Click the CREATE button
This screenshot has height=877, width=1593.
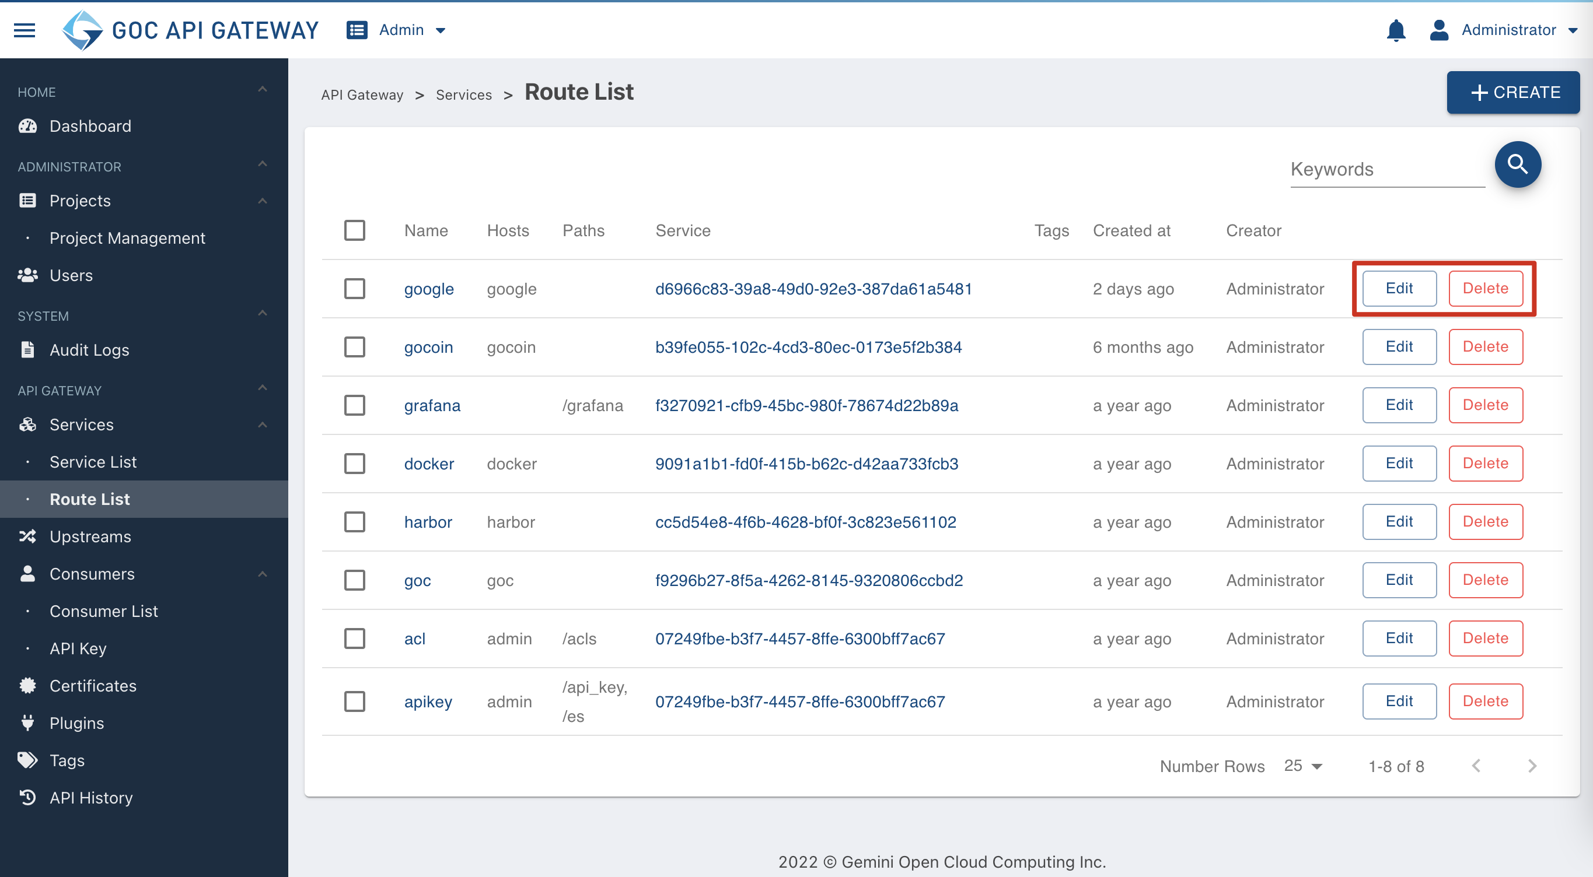click(x=1512, y=92)
